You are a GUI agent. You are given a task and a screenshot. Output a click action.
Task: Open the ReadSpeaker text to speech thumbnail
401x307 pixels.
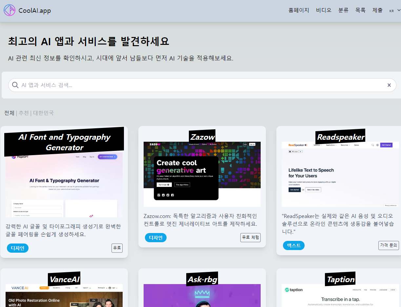(x=340, y=174)
